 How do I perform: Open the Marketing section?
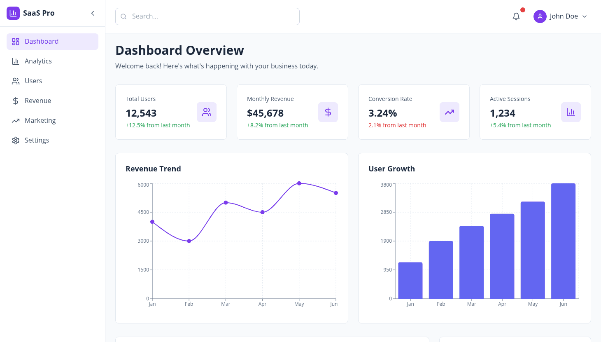coord(40,120)
